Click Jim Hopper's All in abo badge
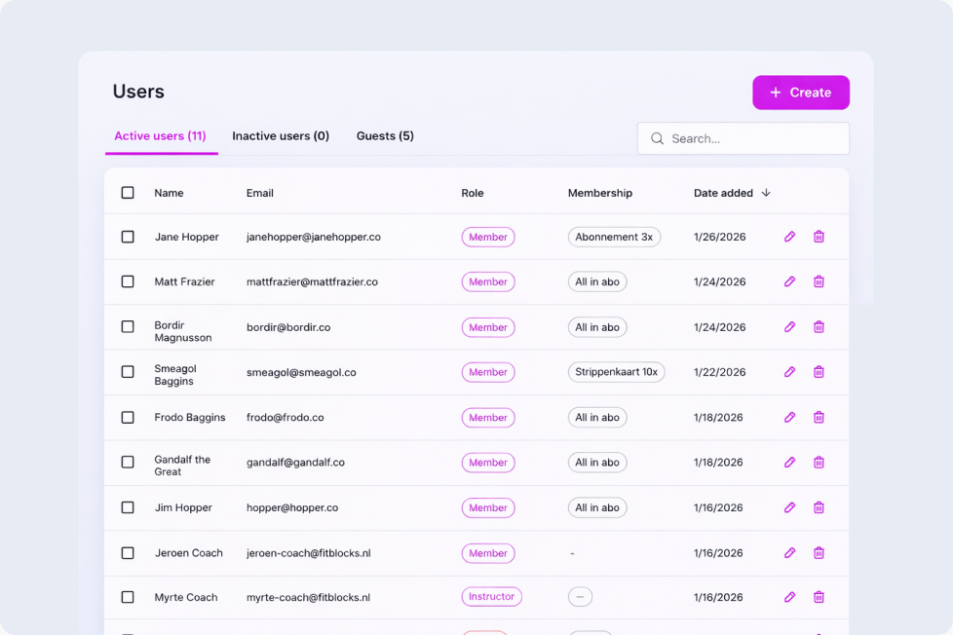Image resolution: width=953 pixels, height=635 pixels. point(597,507)
